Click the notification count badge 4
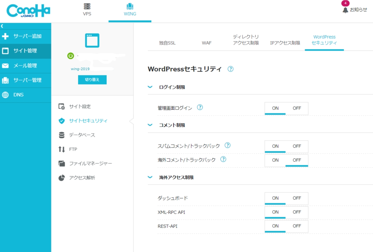373x252 pixels. [x=345, y=3]
